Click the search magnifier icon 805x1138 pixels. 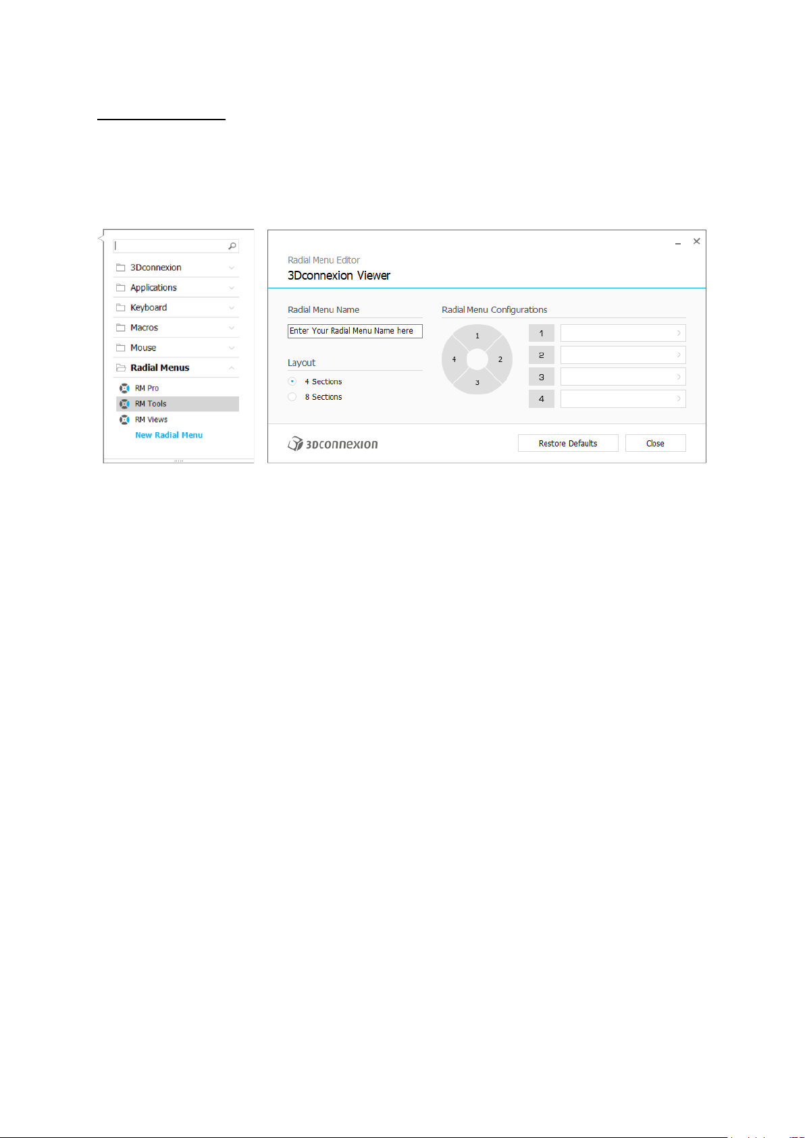click(x=232, y=247)
